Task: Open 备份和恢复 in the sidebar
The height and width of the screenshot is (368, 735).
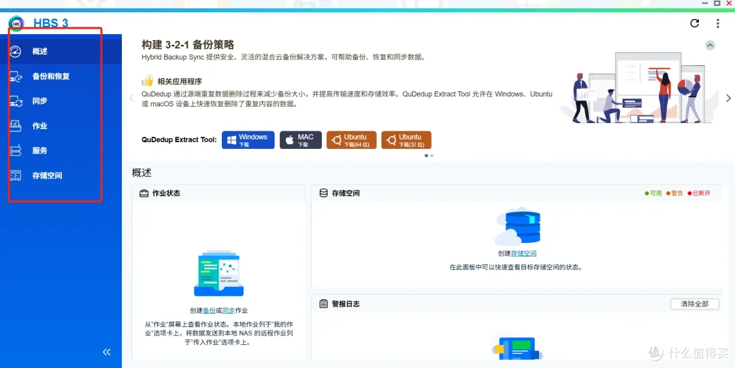Action: coord(61,76)
